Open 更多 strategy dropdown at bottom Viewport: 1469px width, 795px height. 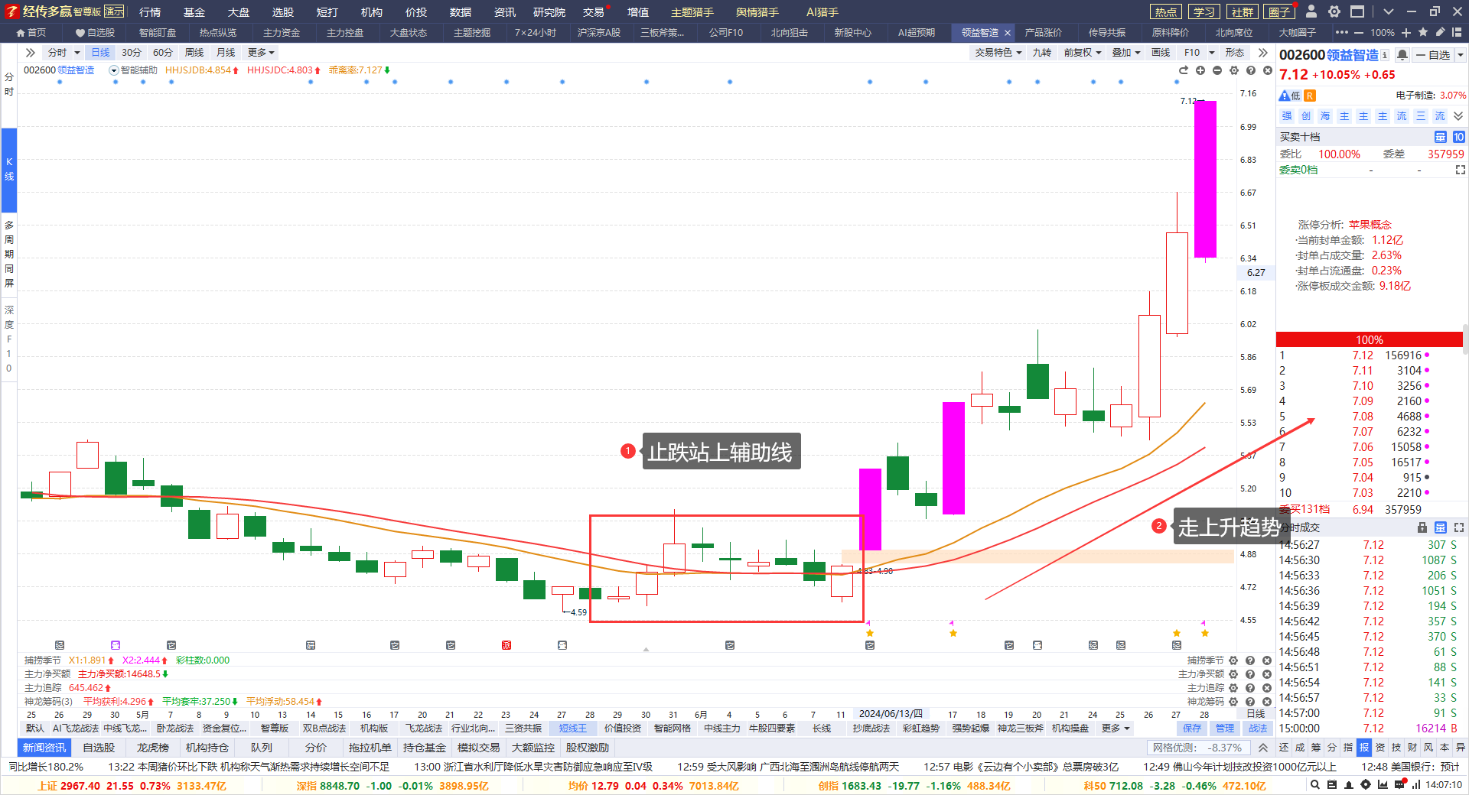(1116, 728)
